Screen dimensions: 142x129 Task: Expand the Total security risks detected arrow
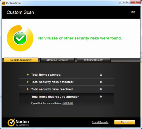tap(28, 82)
